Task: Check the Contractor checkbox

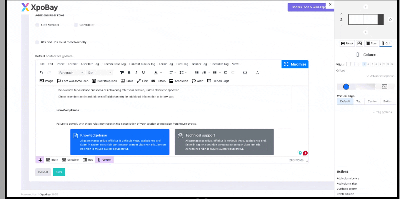Action: (x=76, y=25)
